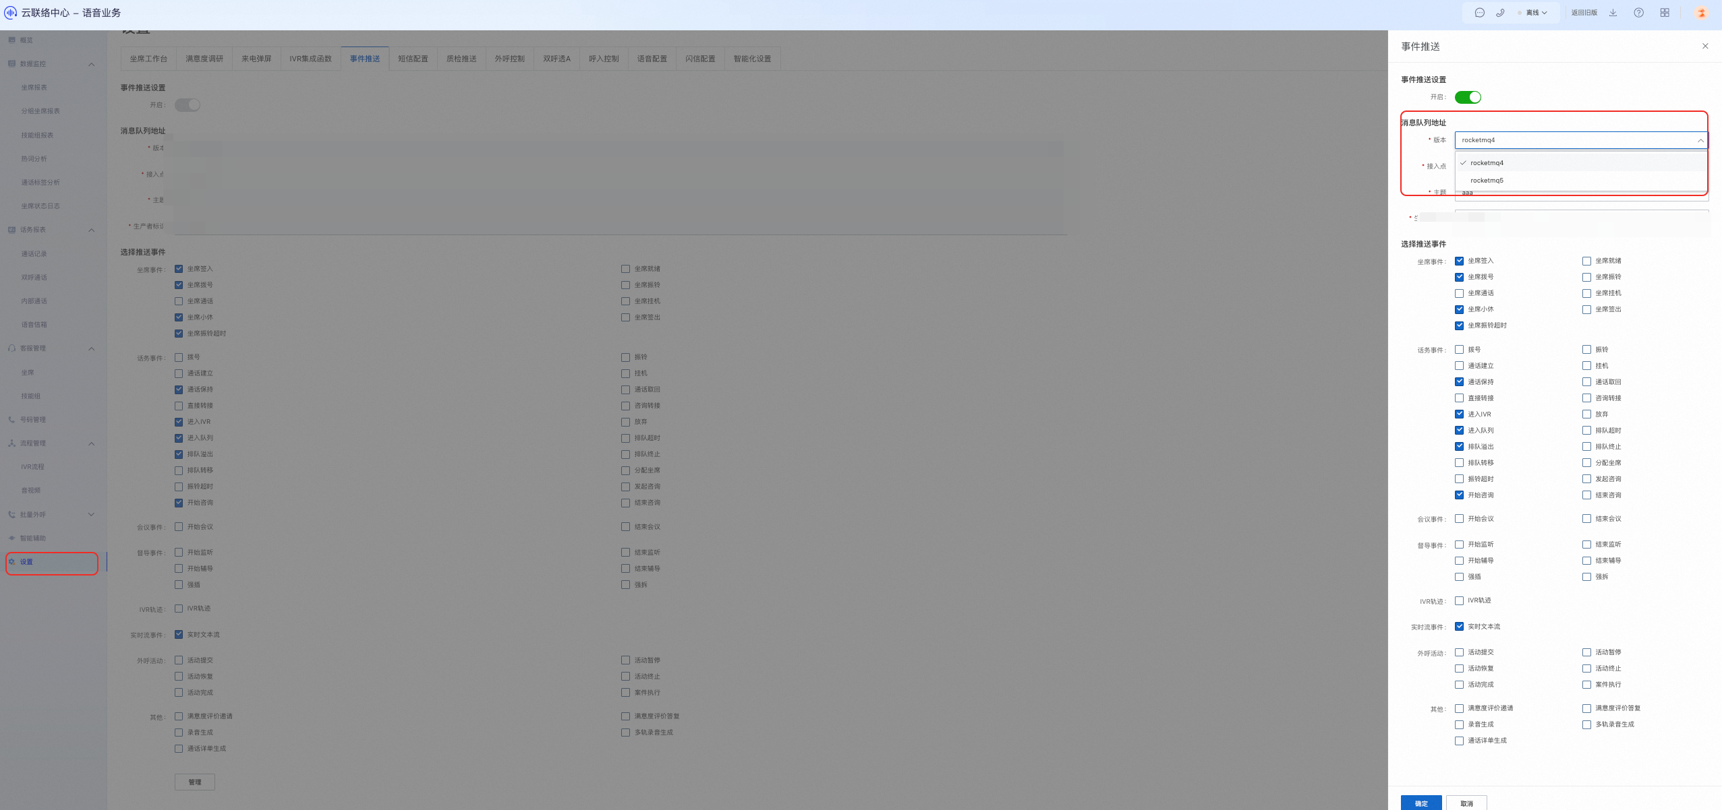This screenshot has width=1722, height=810.
Task: Open 坐席报表 in the sidebar
Action: [x=34, y=88]
